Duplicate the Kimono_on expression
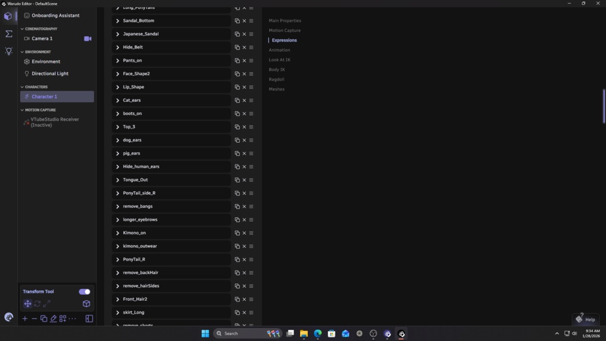 pyautogui.click(x=237, y=233)
